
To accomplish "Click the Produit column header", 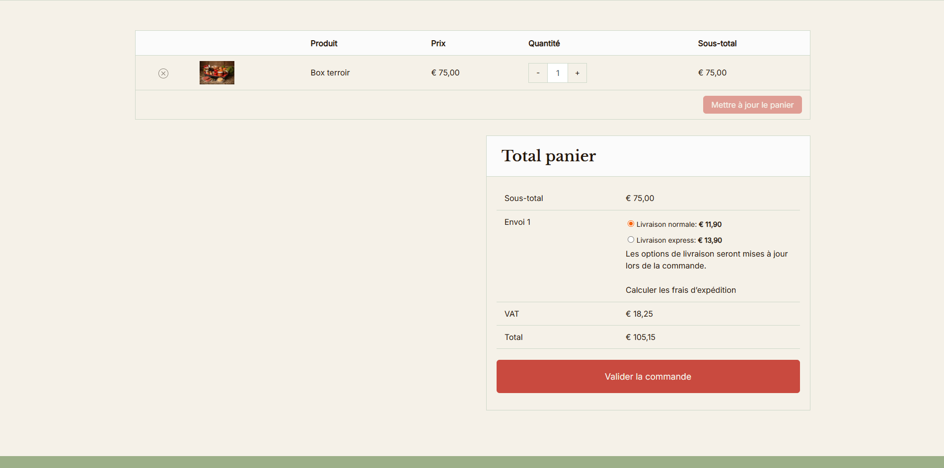I will click(324, 44).
